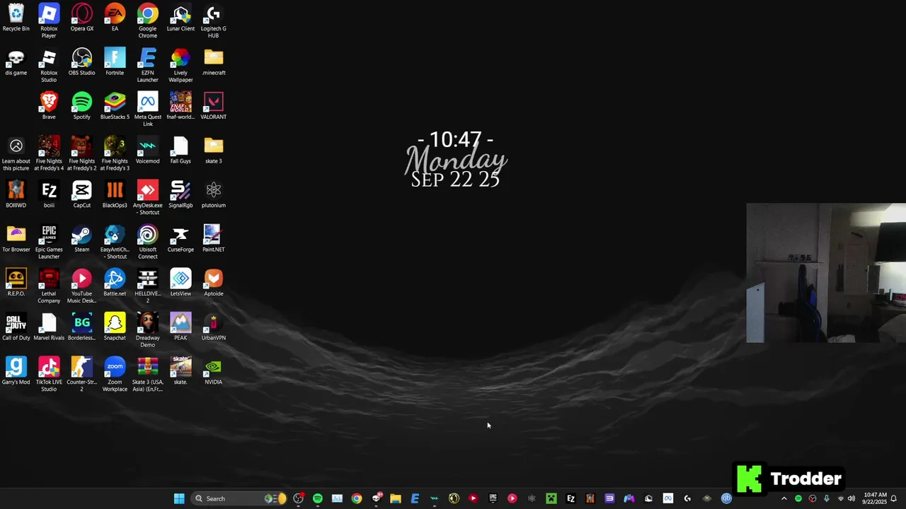Viewport: 906px width, 509px height.
Task: Select the PEAK game desktop icon
Action: point(180,327)
